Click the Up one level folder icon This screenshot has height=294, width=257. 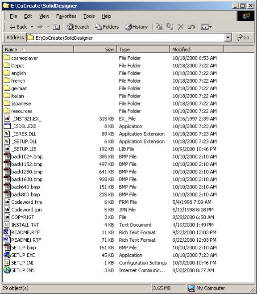coord(56,27)
